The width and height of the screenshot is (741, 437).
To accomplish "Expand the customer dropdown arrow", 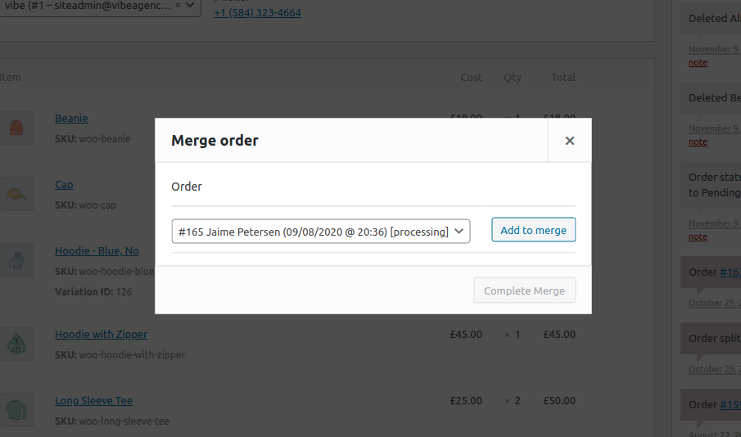I will tap(191, 5).
